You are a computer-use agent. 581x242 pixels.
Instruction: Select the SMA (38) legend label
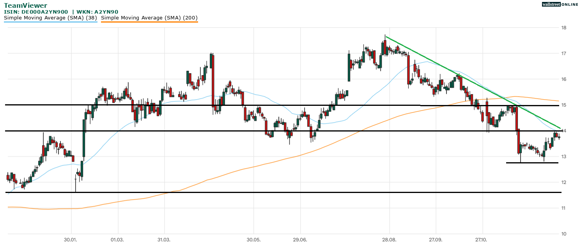pos(51,18)
